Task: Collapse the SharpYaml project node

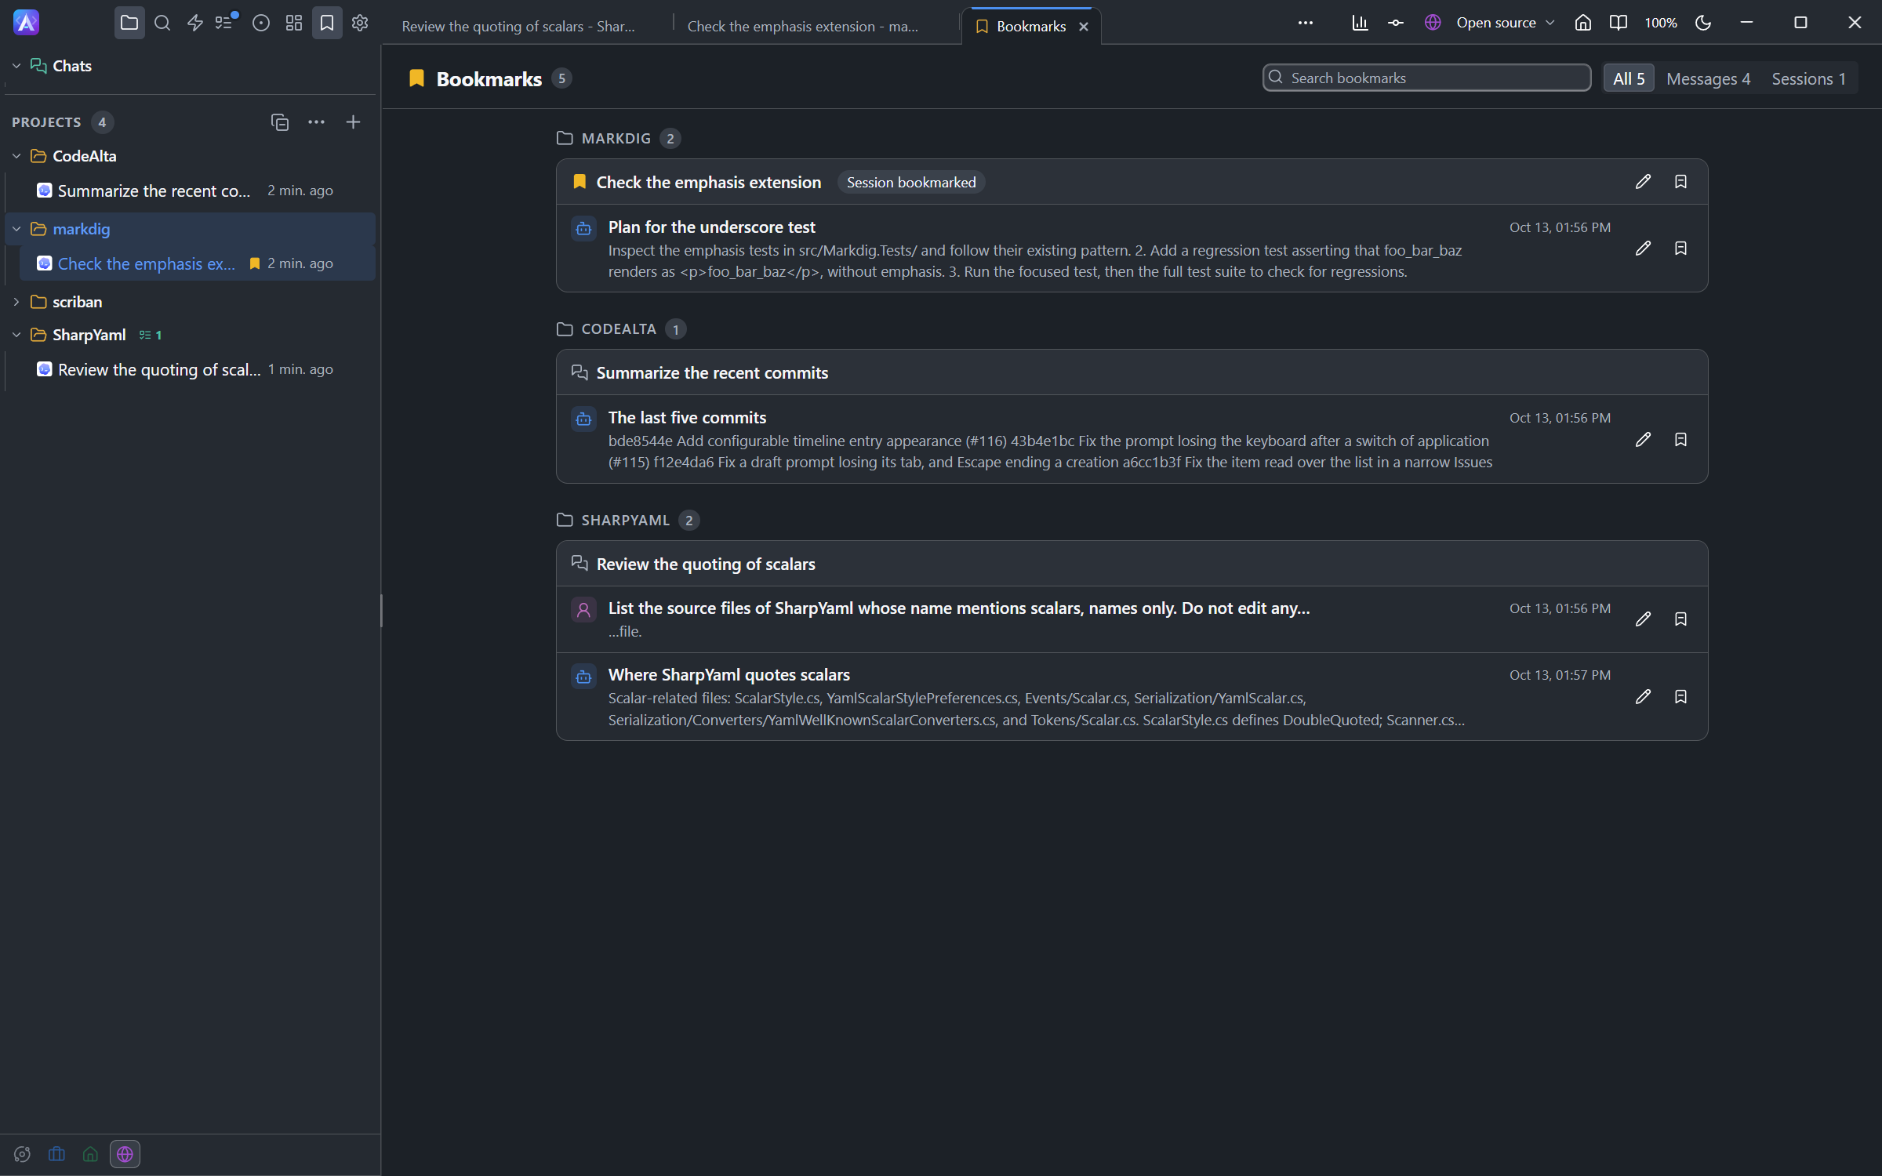Action: (16, 335)
